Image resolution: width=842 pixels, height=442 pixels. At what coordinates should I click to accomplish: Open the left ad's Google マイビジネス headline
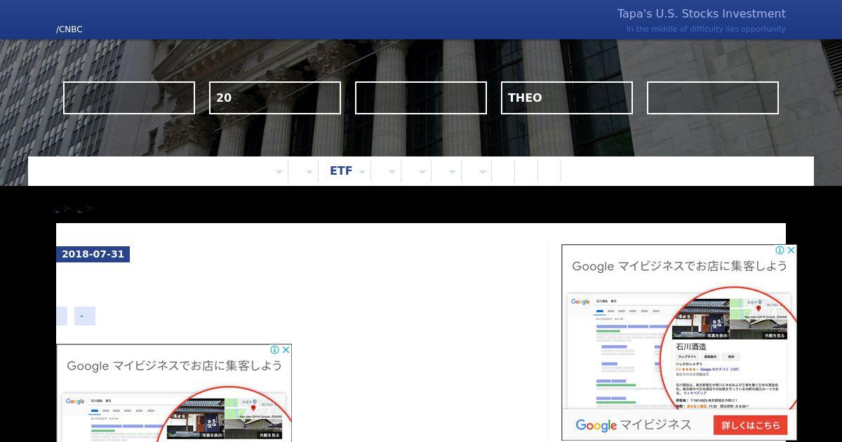[x=174, y=366]
